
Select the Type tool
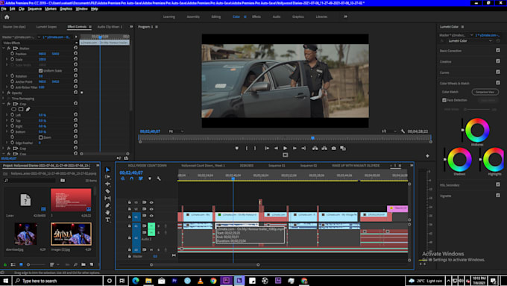tap(107, 220)
